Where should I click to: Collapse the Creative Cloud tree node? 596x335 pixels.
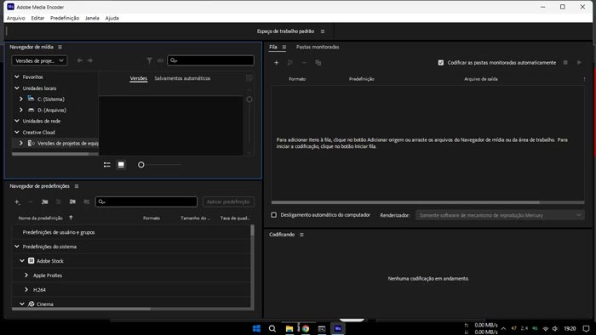[17, 133]
